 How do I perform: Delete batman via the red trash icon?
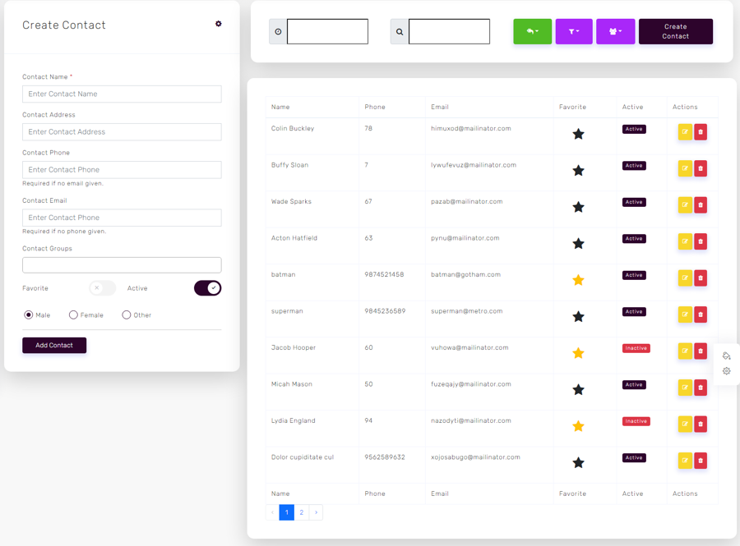(700, 278)
